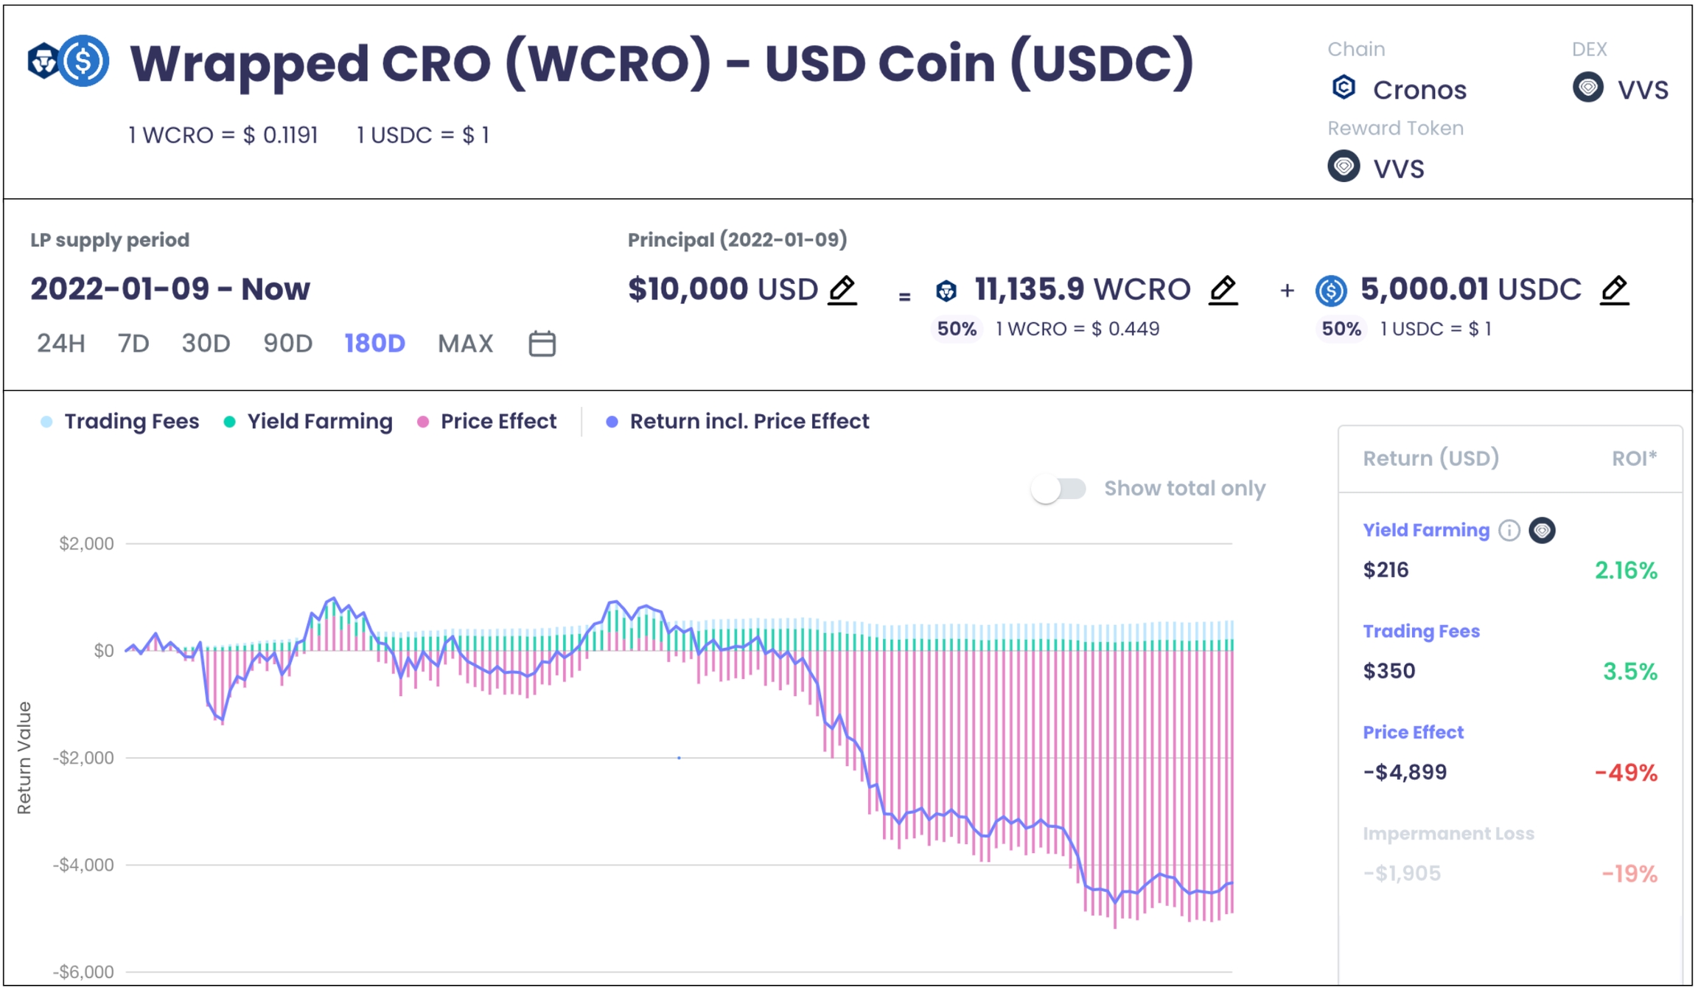This screenshot has width=1698, height=993.
Task: Click the VVS reward token icon
Action: tap(1344, 167)
